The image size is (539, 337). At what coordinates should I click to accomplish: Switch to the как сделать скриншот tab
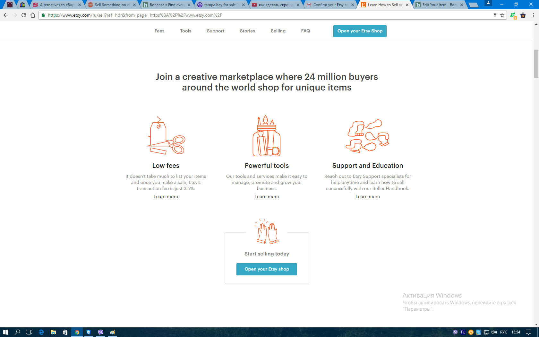point(276,5)
